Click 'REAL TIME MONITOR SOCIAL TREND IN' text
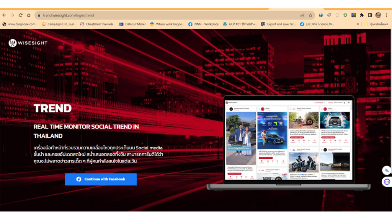Viewport: 392px width, 218px height. coord(86,127)
